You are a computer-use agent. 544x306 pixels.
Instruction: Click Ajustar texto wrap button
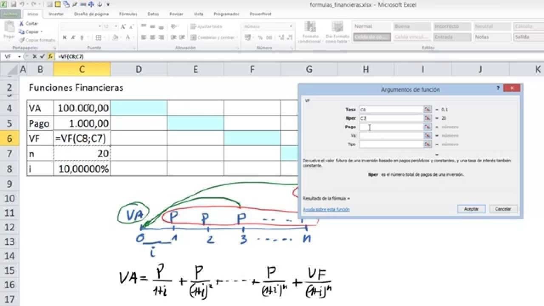pyautogui.click(x=207, y=26)
